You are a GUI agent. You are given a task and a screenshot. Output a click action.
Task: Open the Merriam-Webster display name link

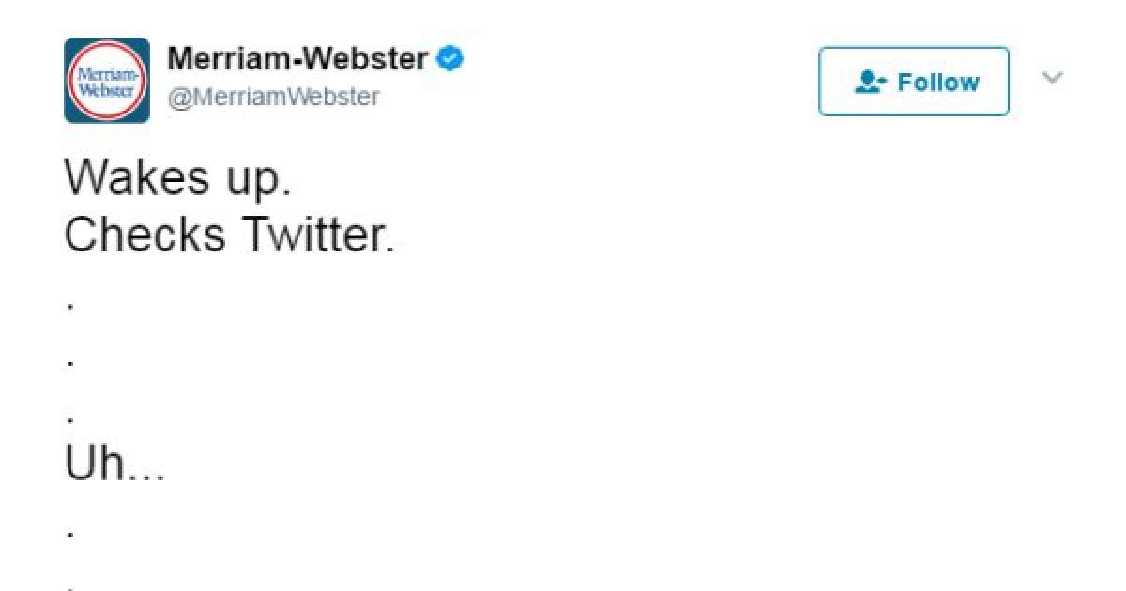click(x=297, y=59)
